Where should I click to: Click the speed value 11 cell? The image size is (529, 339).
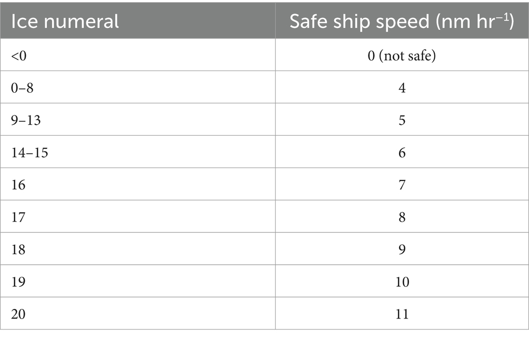(x=402, y=313)
